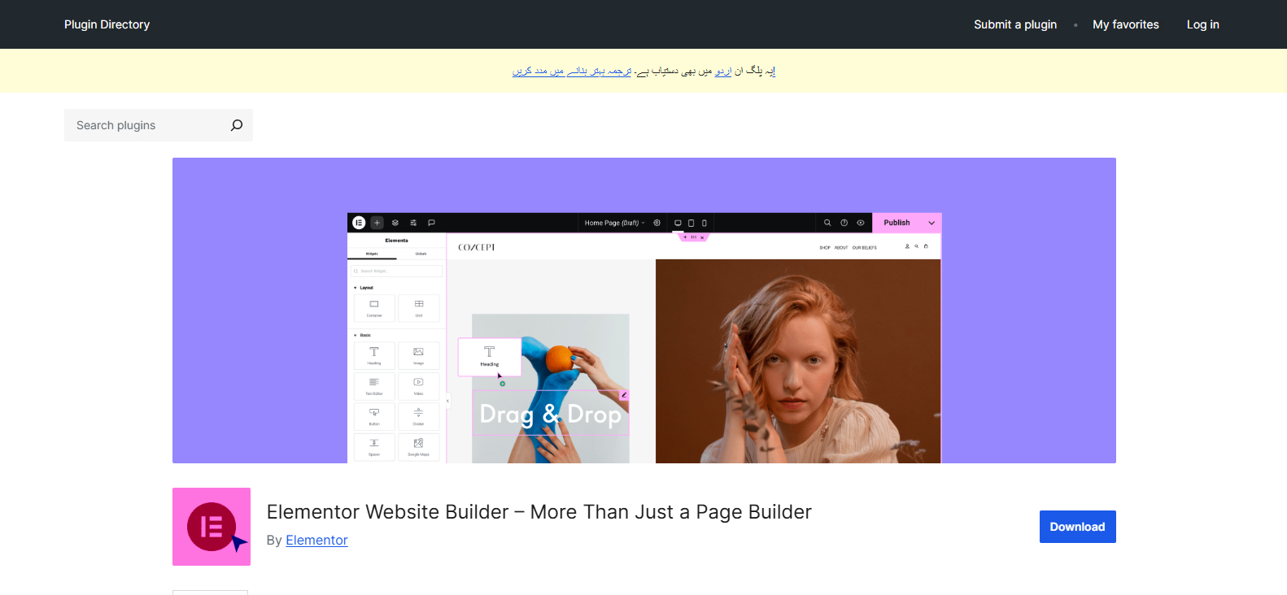Open the Elementor author link
The image size is (1287, 595).
coord(316,541)
